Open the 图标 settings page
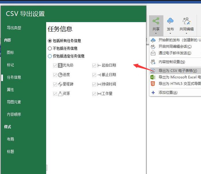The image size is (201, 174). pyautogui.click(x=10, y=52)
